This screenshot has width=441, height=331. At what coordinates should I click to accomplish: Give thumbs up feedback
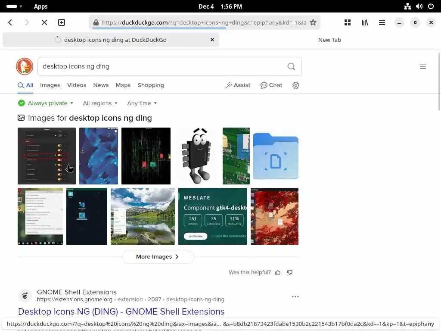[x=278, y=272]
